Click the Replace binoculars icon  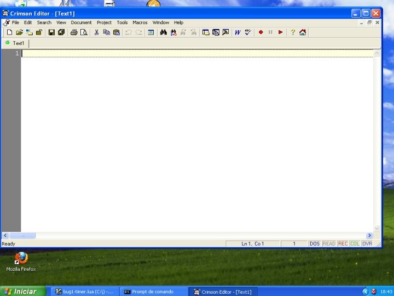pyautogui.click(x=173, y=32)
